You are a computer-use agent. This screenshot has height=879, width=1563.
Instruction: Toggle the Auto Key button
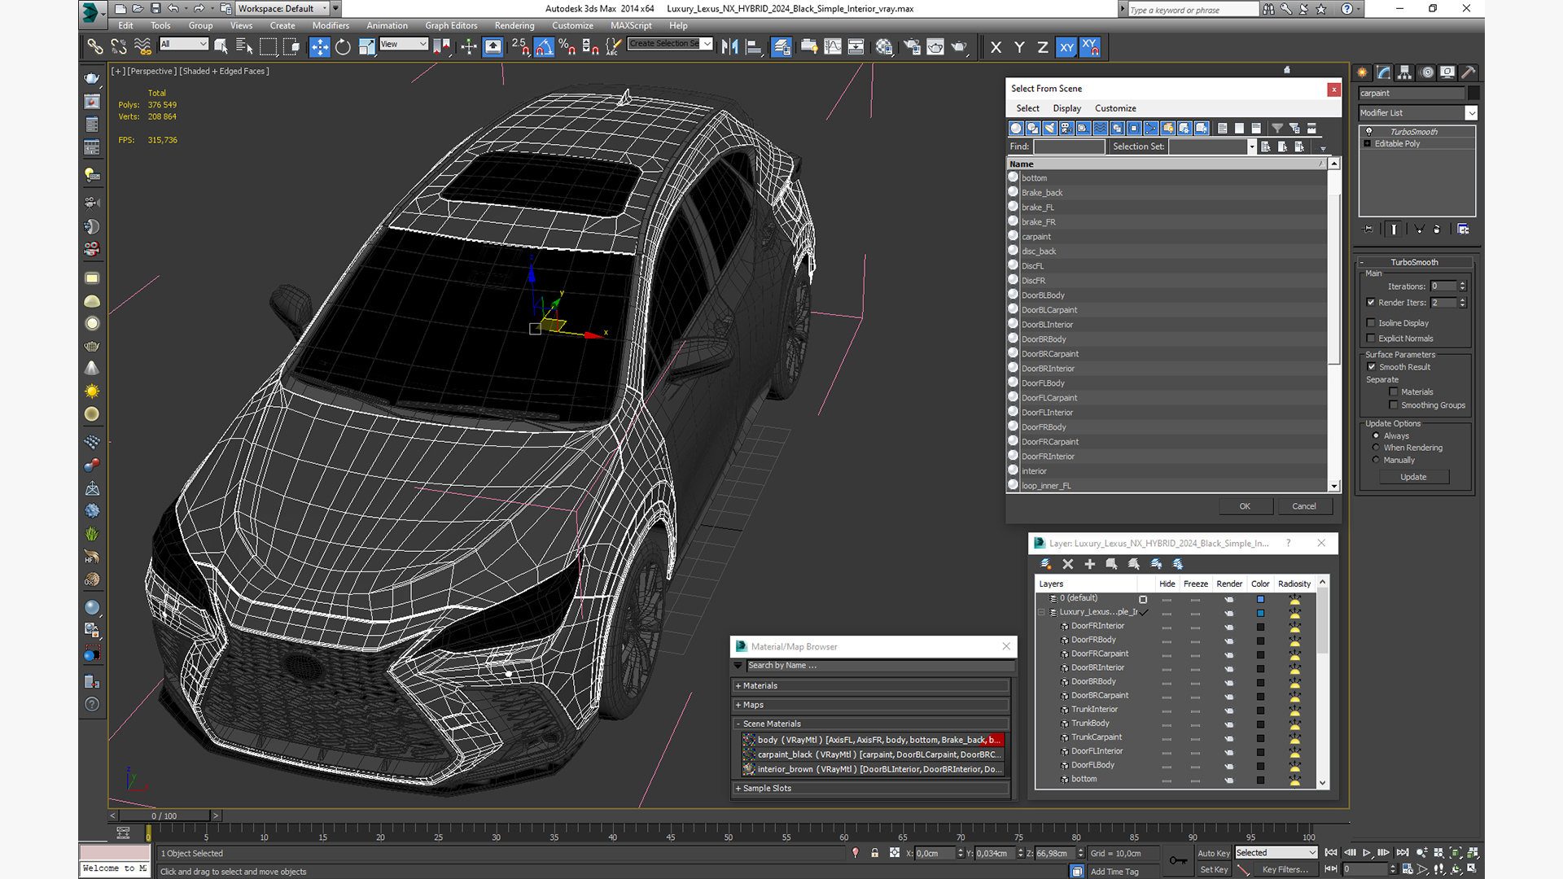(1213, 854)
